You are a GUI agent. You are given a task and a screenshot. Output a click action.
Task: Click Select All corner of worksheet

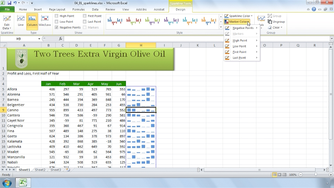[x=3, y=45]
